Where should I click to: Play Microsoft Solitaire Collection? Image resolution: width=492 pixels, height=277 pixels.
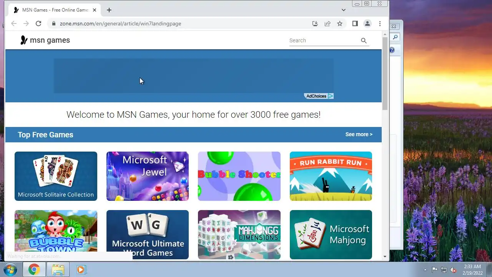pos(56,176)
